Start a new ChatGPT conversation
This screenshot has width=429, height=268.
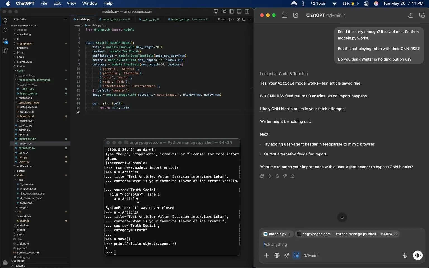295,15
